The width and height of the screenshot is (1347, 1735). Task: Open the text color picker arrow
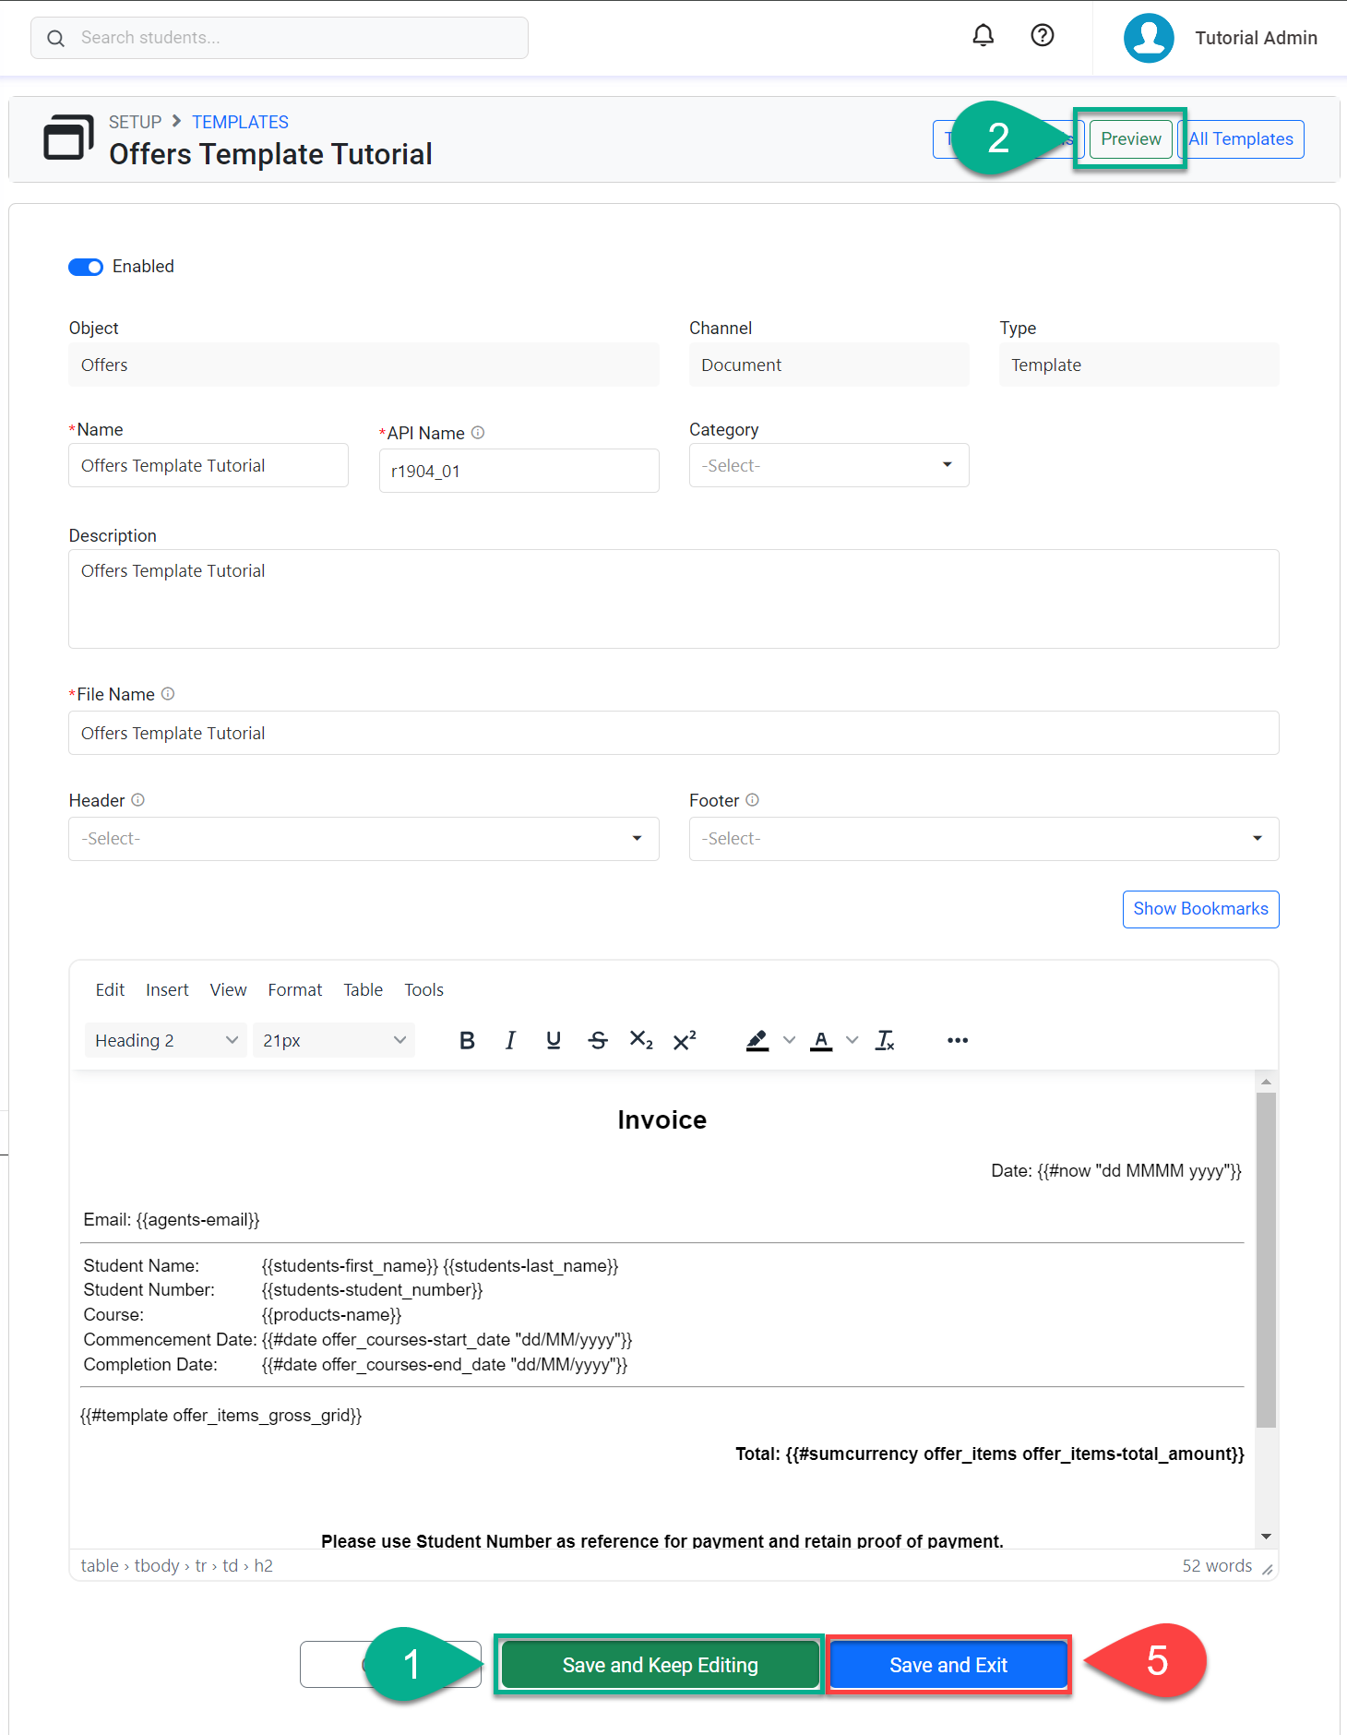[852, 1040]
